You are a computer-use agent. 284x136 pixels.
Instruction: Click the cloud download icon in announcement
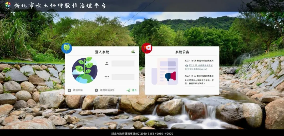tap(186, 66)
